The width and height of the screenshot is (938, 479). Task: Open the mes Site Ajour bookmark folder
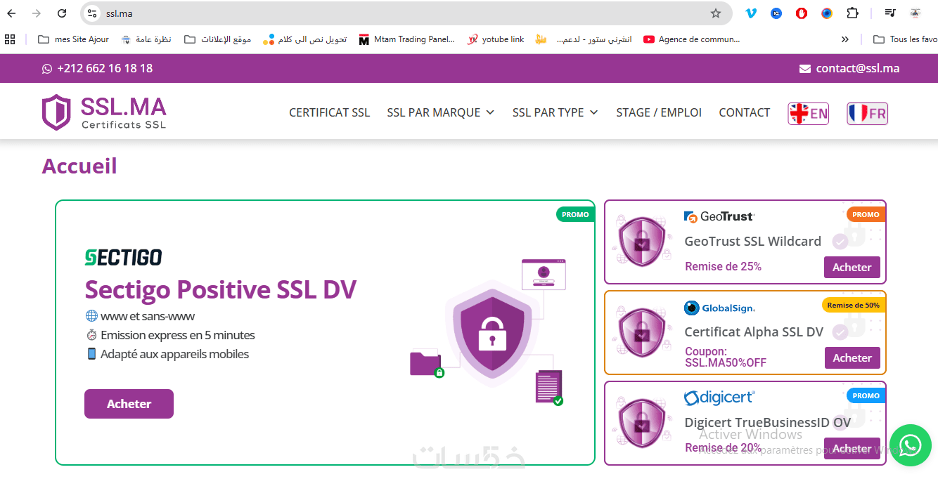(73, 39)
